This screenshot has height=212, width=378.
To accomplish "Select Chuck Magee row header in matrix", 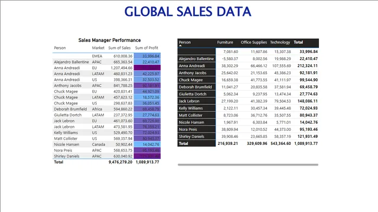I will (x=196, y=80).
